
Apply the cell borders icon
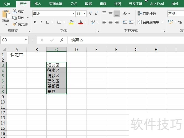click(x=59, y=22)
